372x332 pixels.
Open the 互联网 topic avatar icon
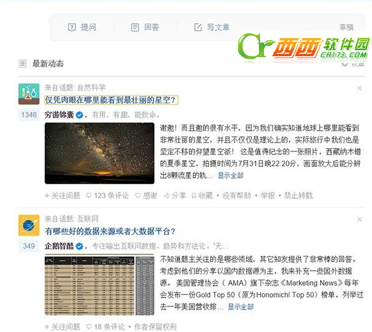point(29,225)
